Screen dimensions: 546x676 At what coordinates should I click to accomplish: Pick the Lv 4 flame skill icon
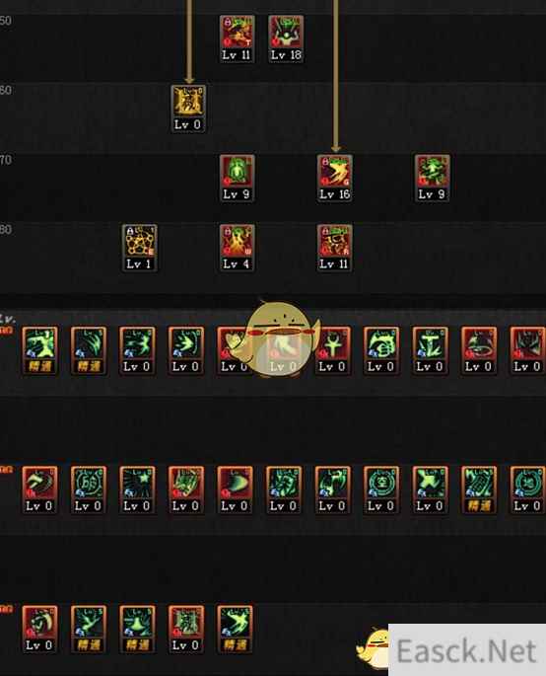237,248
